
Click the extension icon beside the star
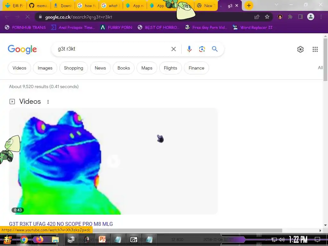pyautogui.click(x=280, y=17)
